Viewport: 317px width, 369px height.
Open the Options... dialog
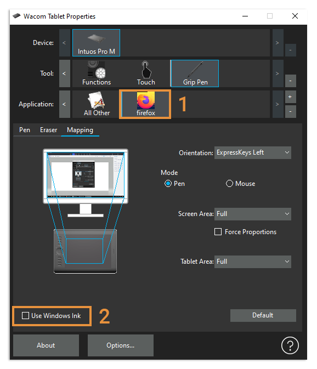[121, 345]
